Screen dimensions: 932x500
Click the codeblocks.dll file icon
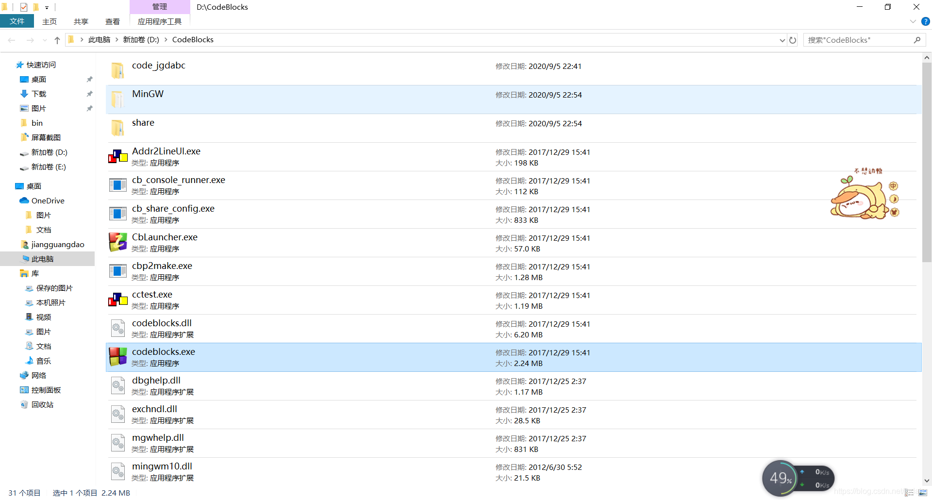click(x=118, y=328)
